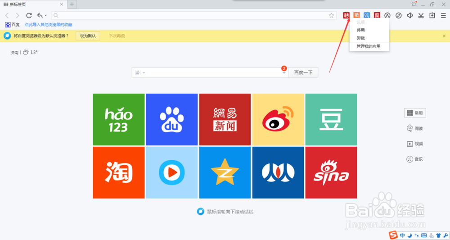Open the compass navigation icon
The width and height of the screenshot is (450, 240).
pyautogui.click(x=399, y=15)
